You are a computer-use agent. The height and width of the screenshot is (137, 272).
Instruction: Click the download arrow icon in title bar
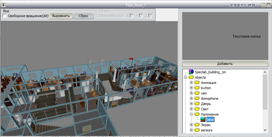tap(3, 5)
